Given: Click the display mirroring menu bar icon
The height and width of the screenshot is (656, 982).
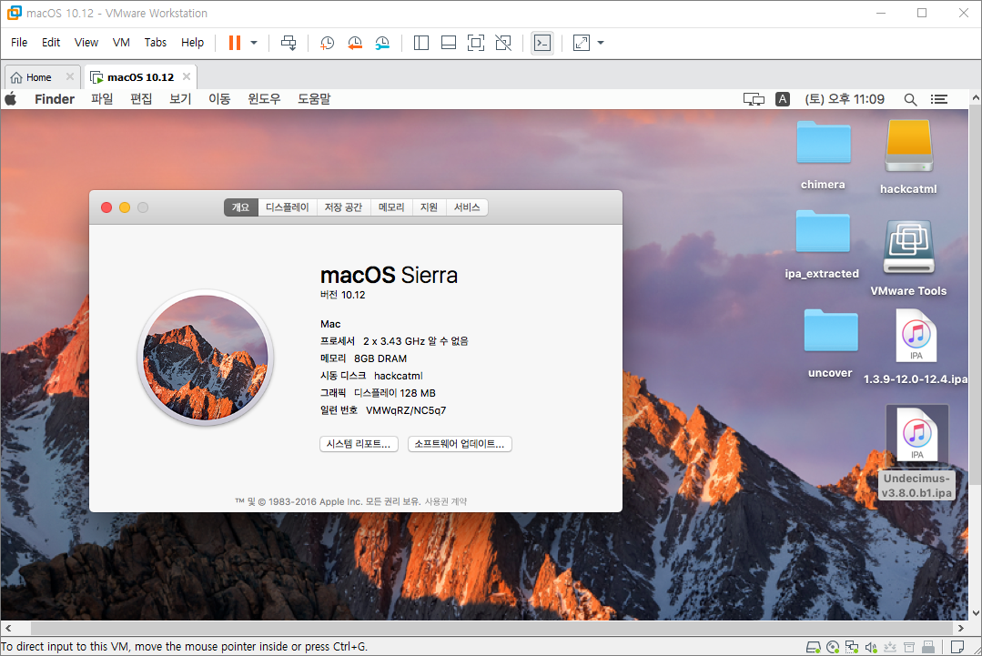Looking at the screenshot, I should point(754,99).
